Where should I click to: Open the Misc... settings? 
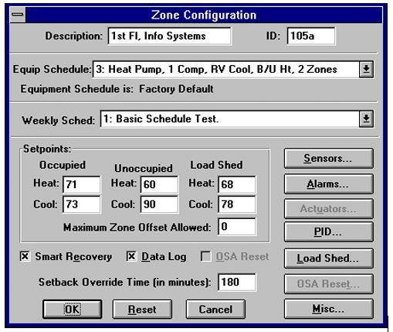tap(329, 309)
